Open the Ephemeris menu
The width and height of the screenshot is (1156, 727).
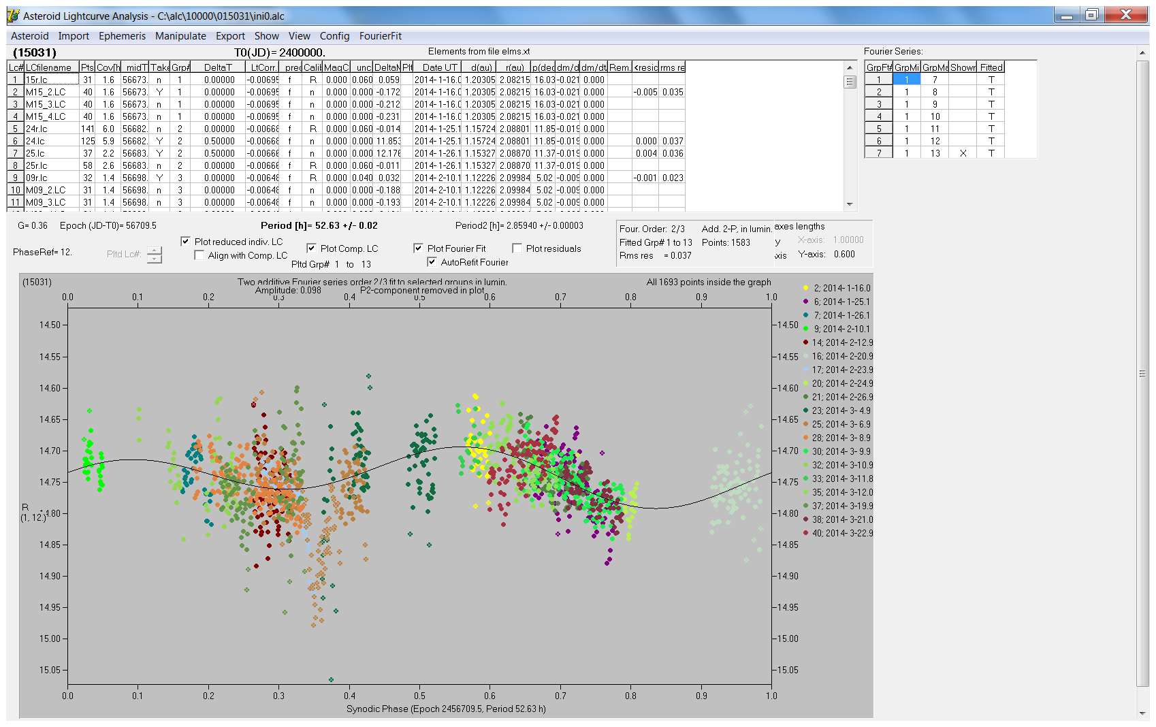point(122,36)
